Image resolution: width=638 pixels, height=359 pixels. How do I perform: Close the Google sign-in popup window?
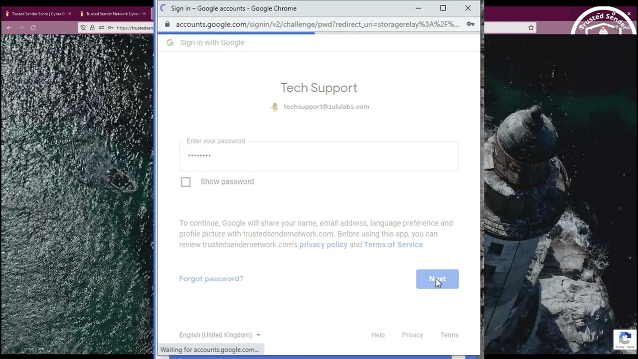[x=468, y=8]
